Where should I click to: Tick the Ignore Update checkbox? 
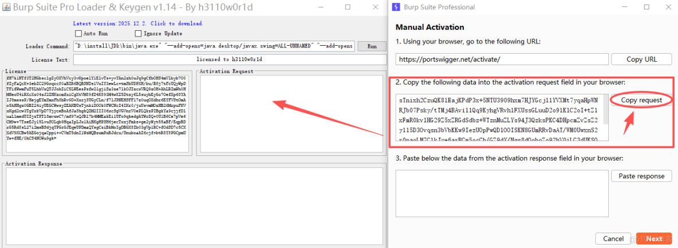139,34
